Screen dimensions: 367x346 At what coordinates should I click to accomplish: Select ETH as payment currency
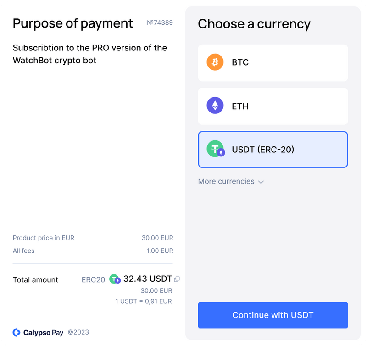pos(273,106)
